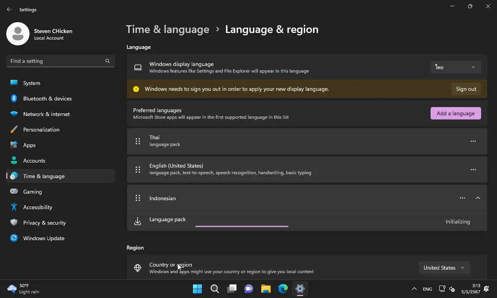Open more options for Indonesian

[x=462, y=198]
